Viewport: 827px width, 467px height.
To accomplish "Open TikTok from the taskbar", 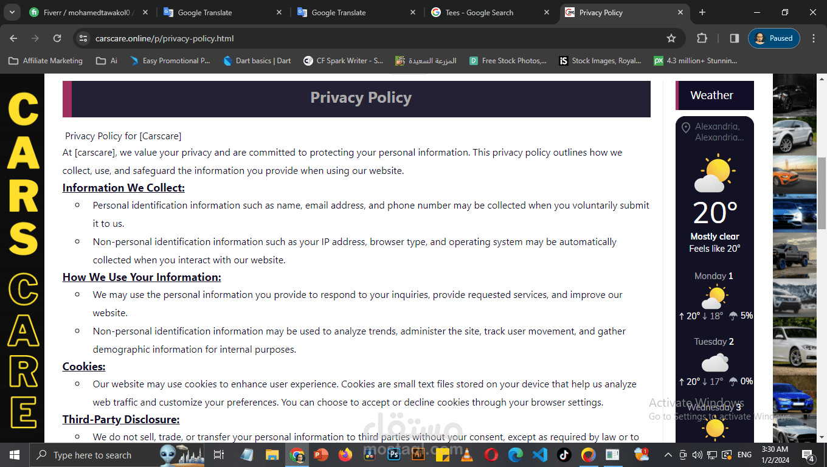I will [x=564, y=455].
